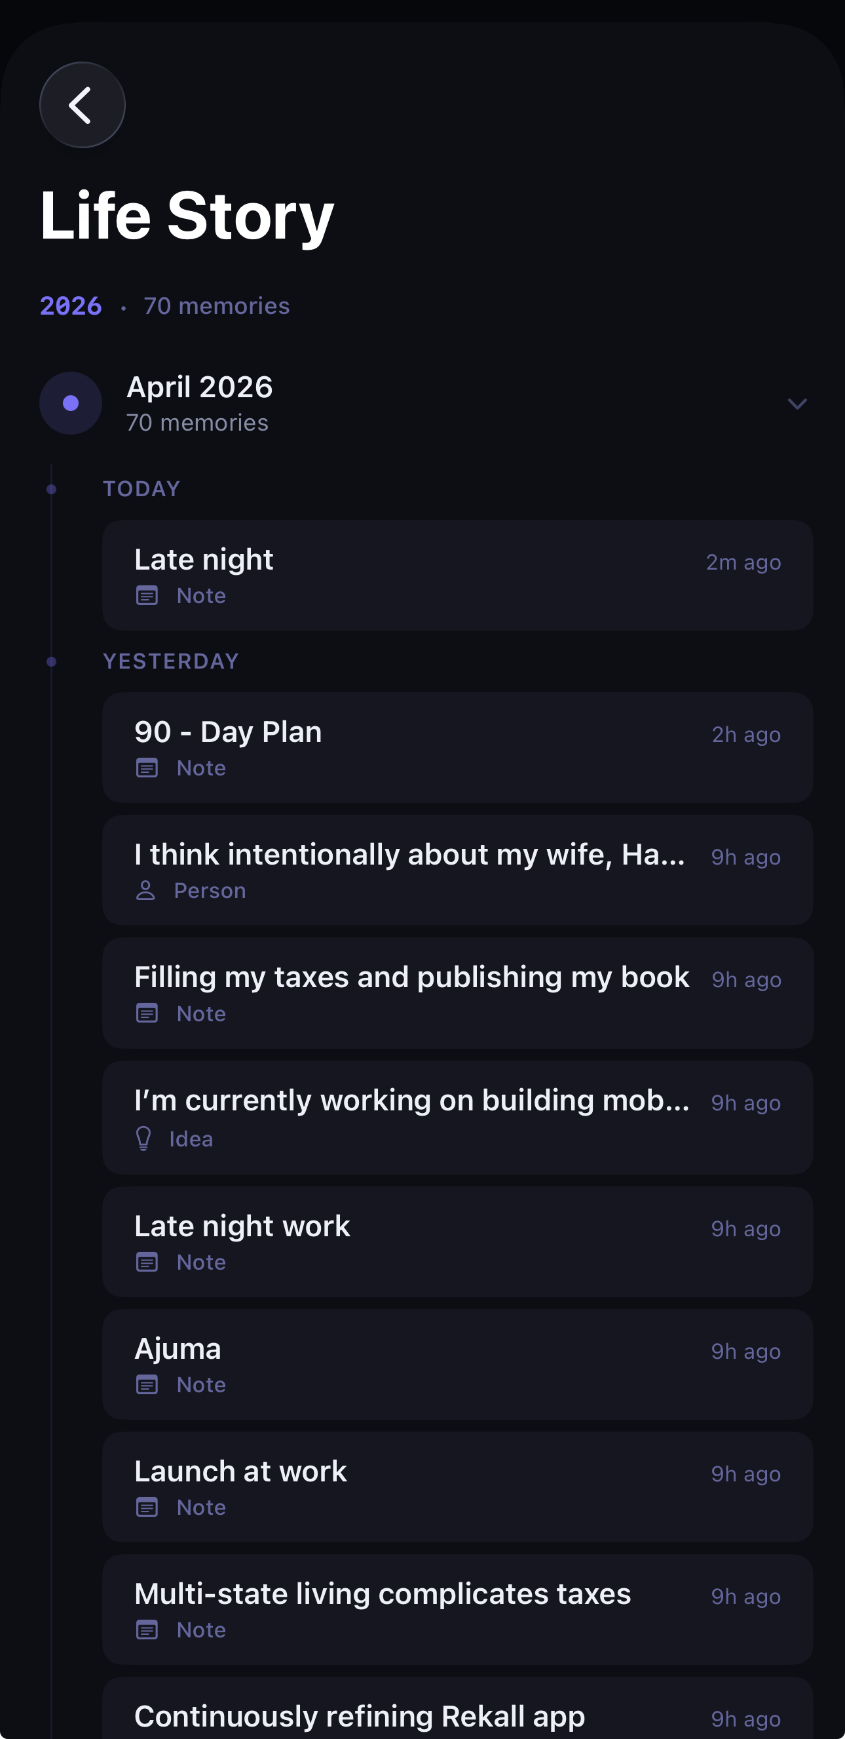Open Filling my taxes and publishing note
The height and width of the screenshot is (1739, 845).
tap(457, 992)
